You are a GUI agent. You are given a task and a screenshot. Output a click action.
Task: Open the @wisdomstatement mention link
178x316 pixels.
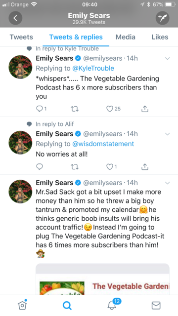[103, 144]
